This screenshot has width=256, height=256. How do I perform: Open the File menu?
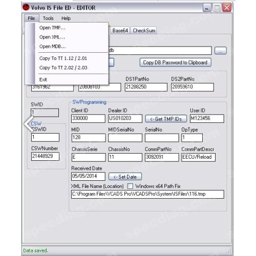coord(32,18)
